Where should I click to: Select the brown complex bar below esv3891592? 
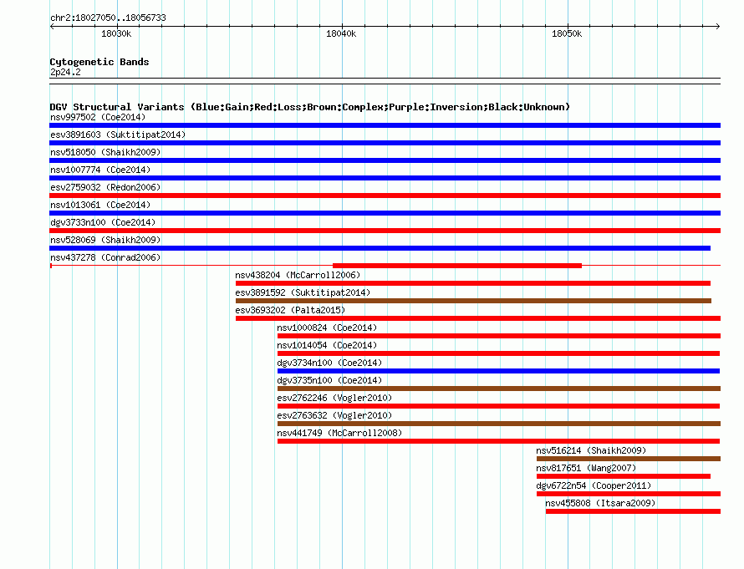(x=473, y=301)
